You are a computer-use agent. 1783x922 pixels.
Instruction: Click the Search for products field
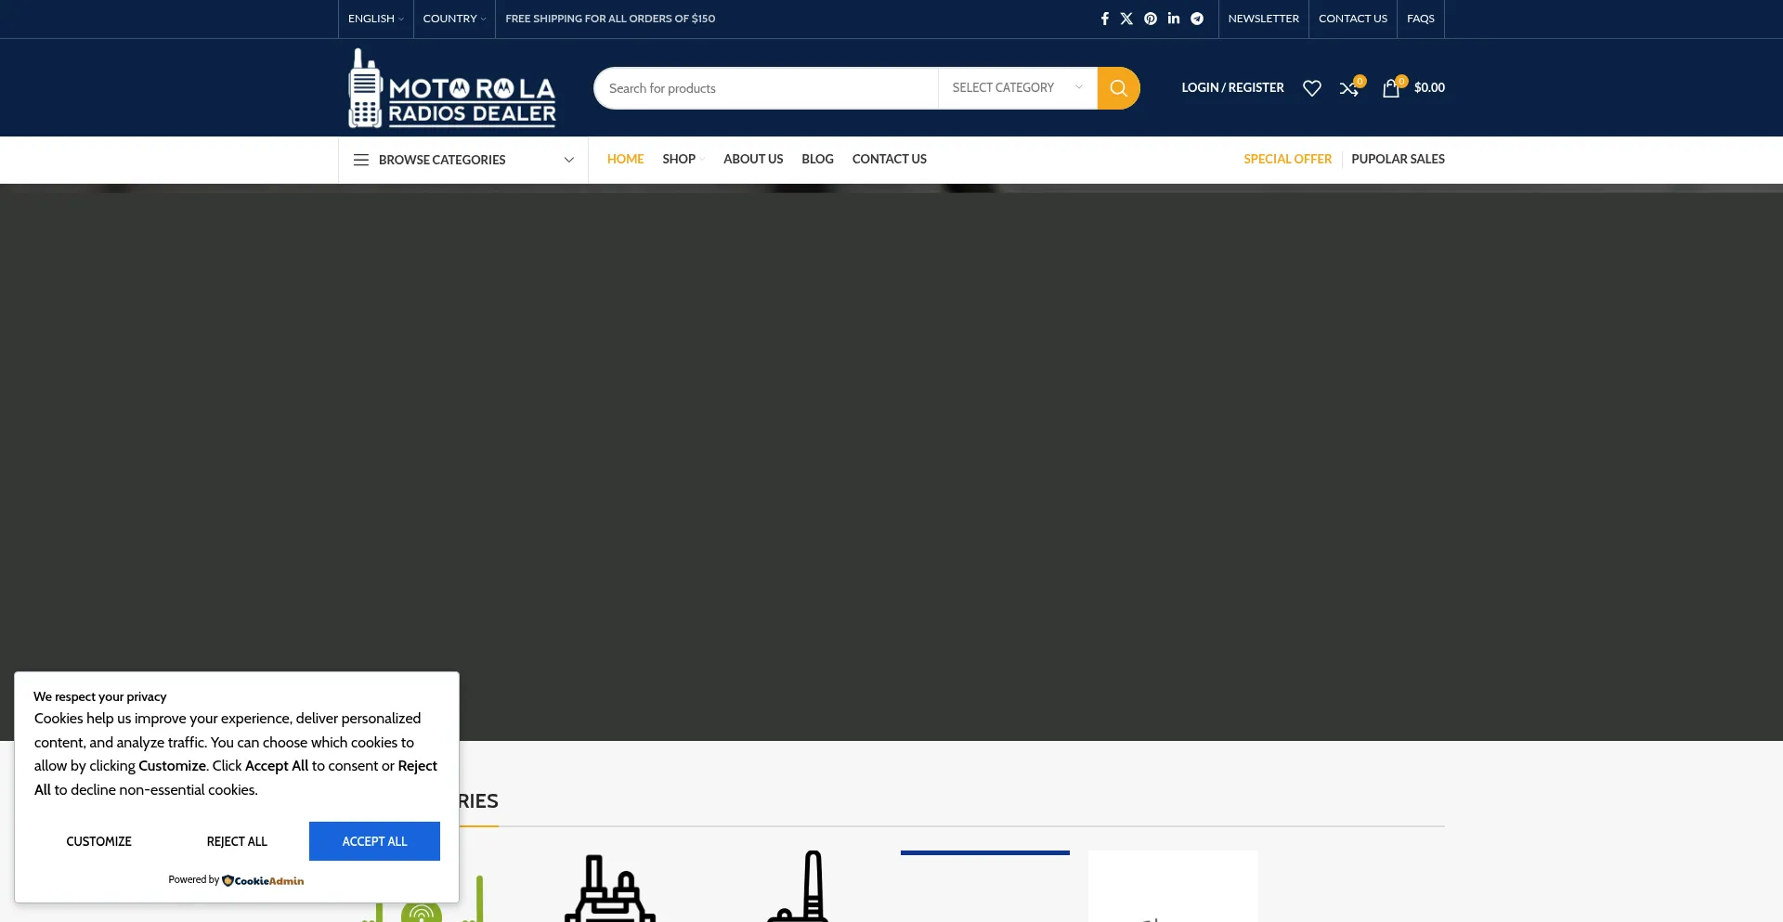(x=766, y=88)
